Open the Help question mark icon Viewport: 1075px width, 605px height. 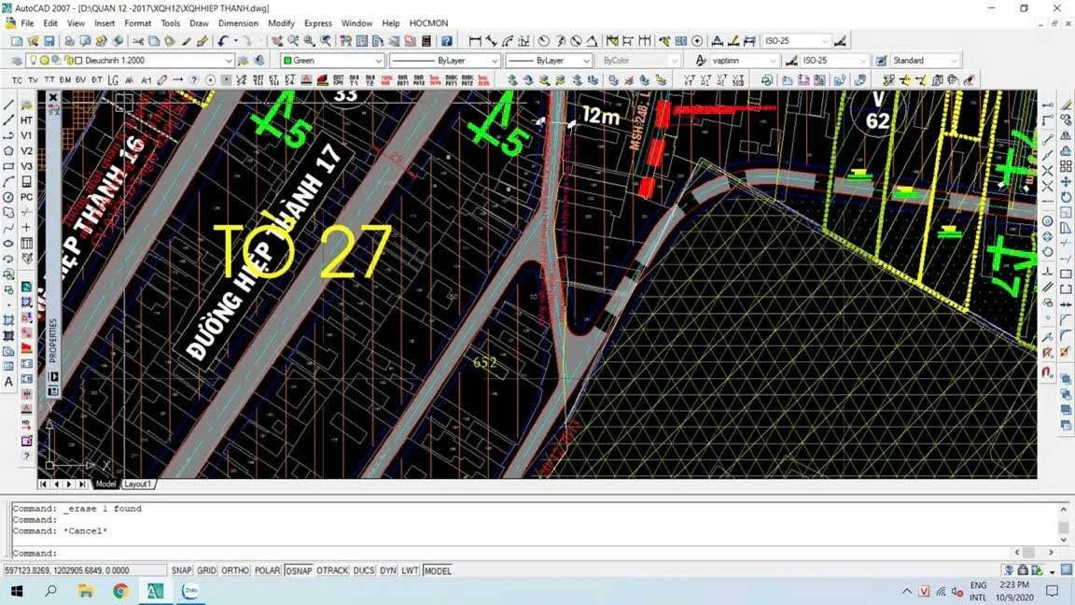click(446, 41)
